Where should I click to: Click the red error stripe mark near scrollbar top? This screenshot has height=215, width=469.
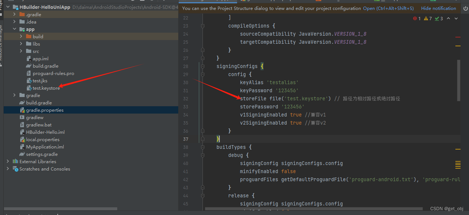pos(458,37)
